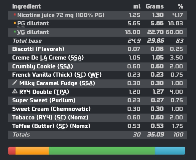The width and height of the screenshot is (196, 160).
Task: Open French Vanilla (Thick) (SC) (WF) flavor
Action: tap(57, 75)
